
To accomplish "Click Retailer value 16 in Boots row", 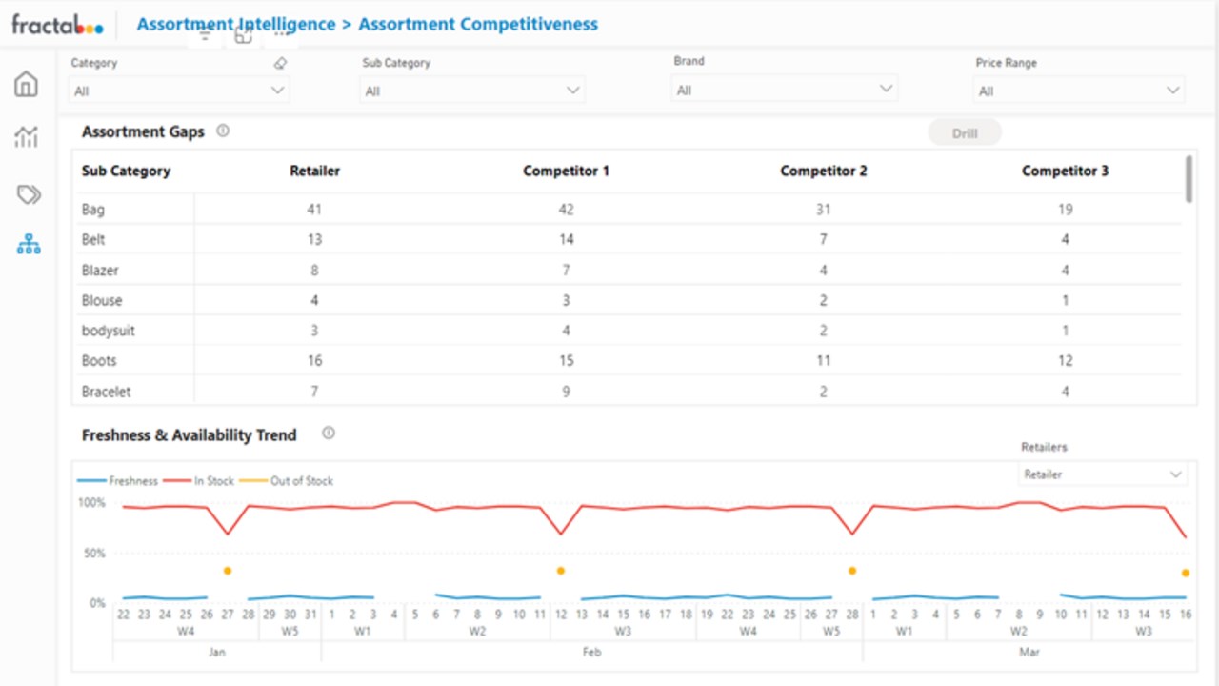I will coord(315,361).
